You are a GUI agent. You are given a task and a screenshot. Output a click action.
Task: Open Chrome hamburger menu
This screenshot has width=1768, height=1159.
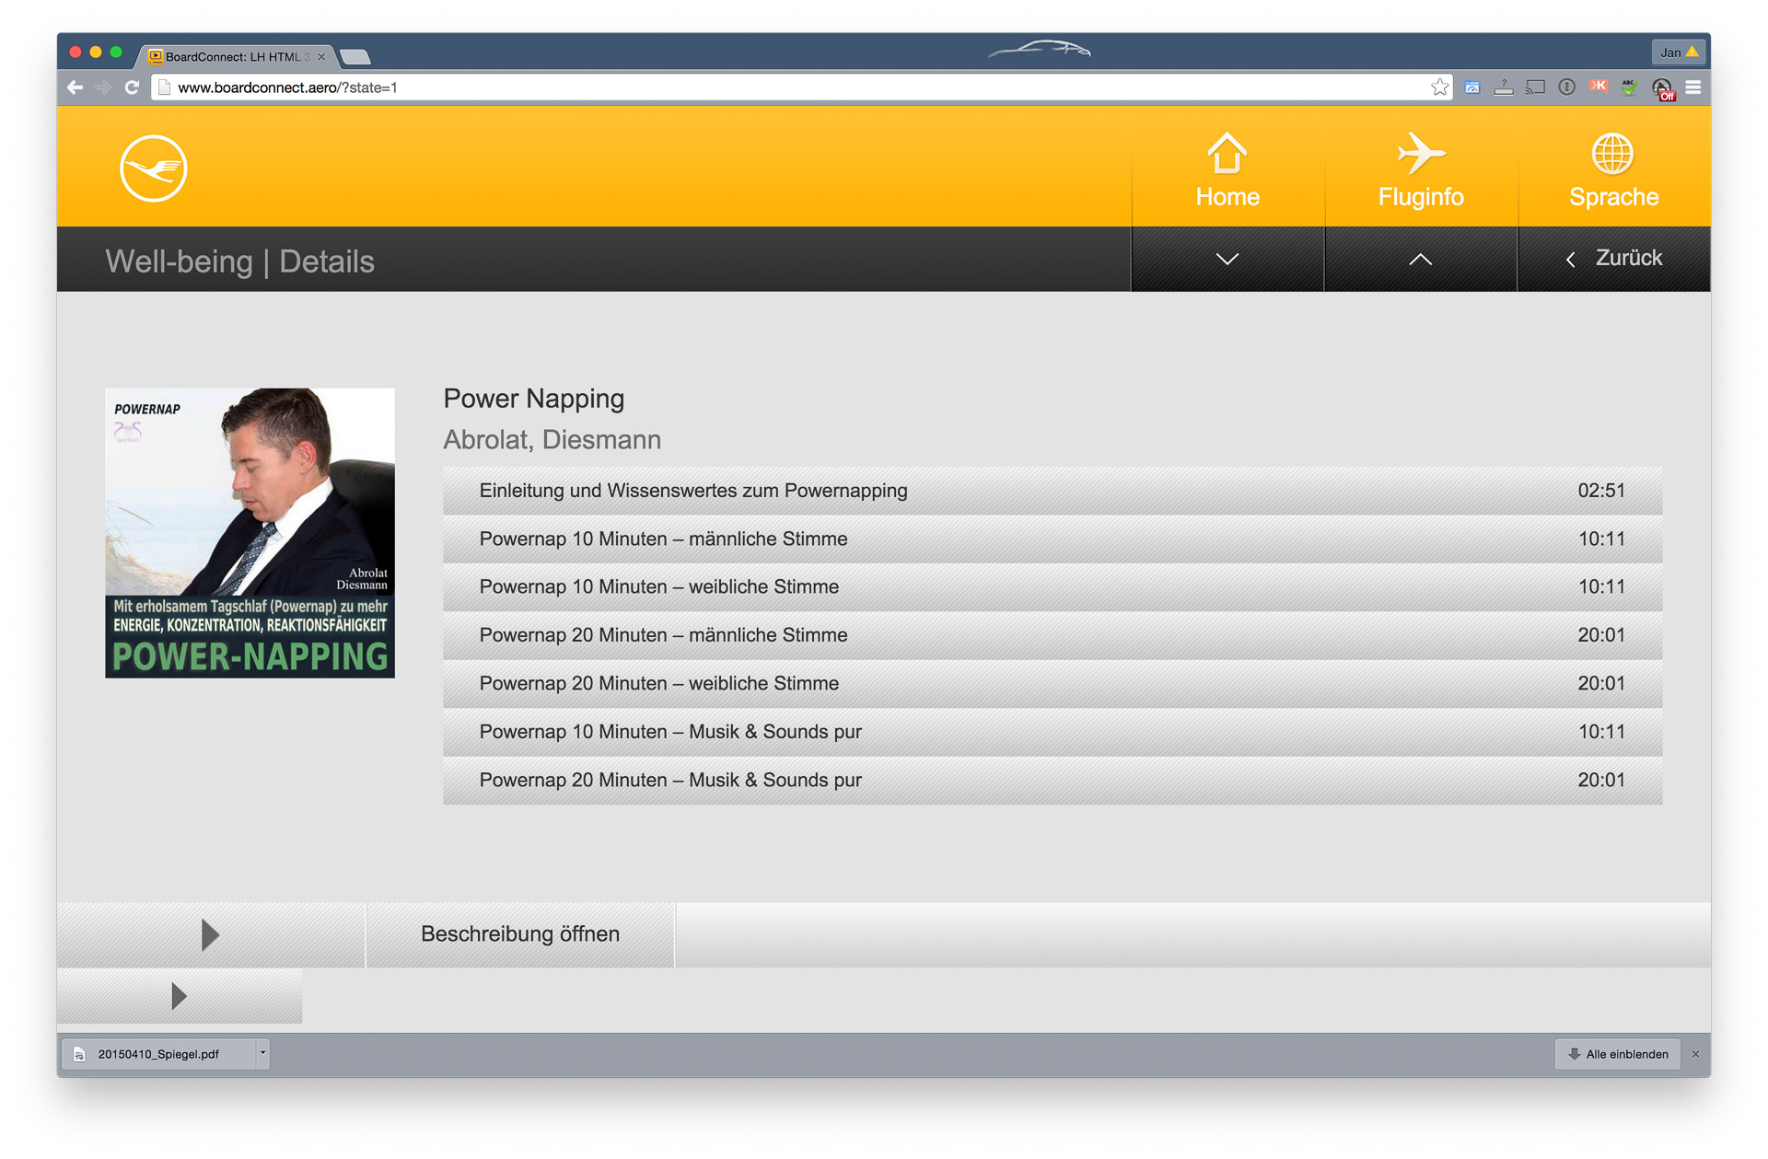[x=1693, y=87]
